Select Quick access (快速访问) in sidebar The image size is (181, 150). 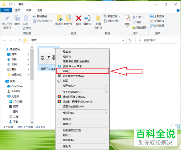pyautogui.click(x=13, y=49)
